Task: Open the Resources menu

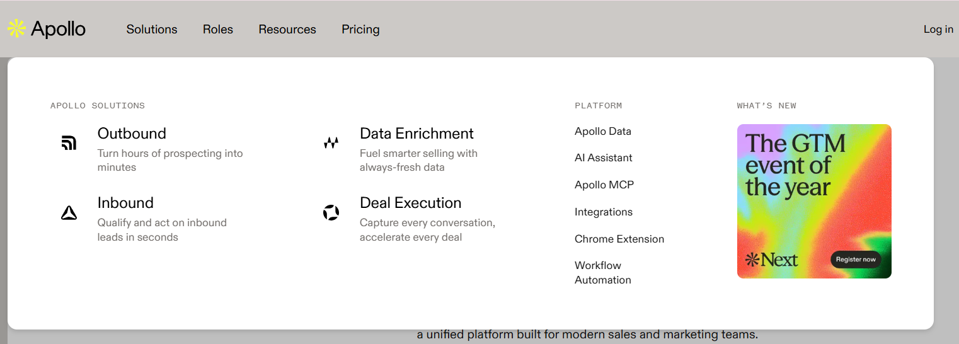Action: click(x=287, y=29)
